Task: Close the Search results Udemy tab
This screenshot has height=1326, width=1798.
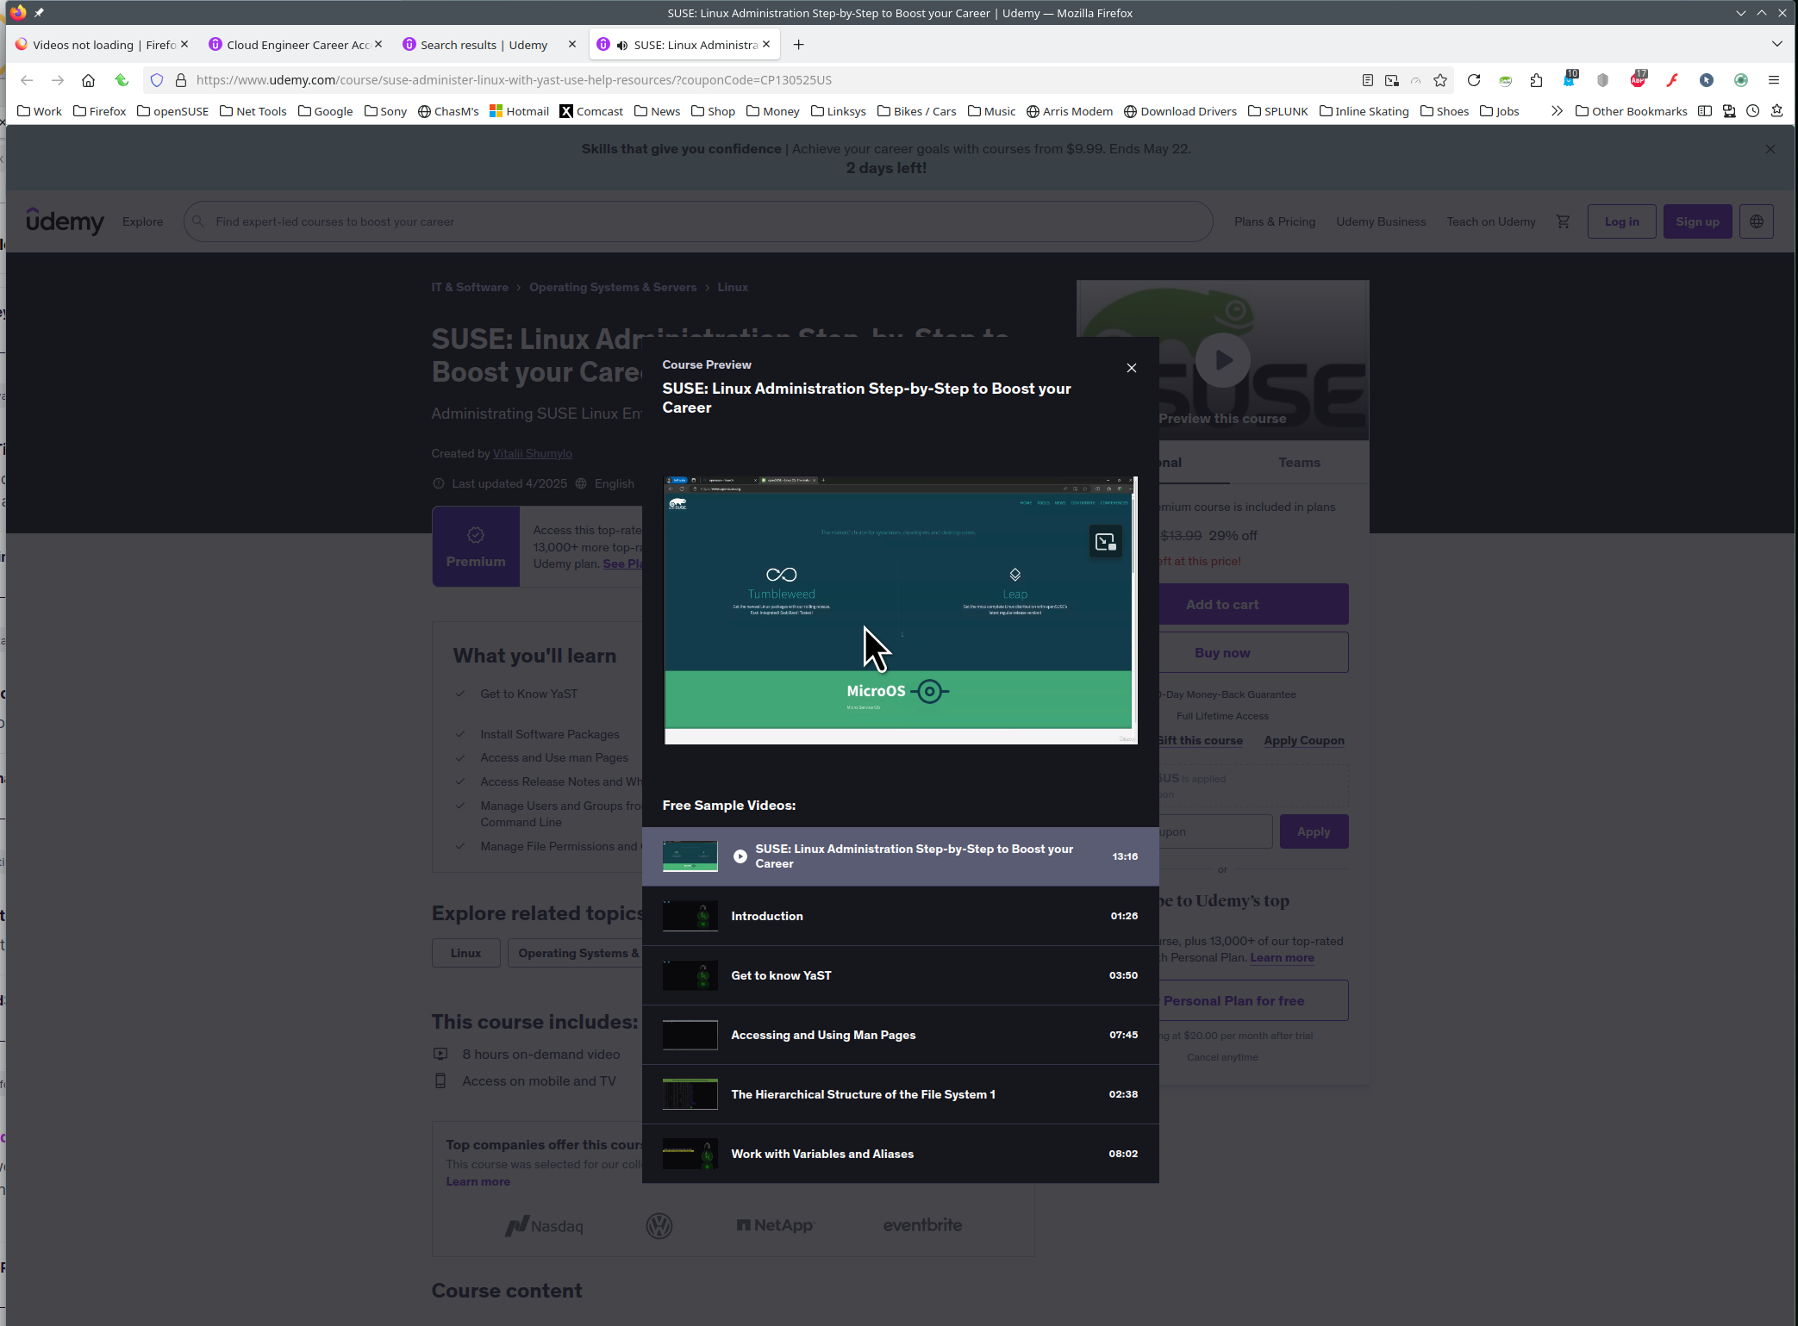Action: pyautogui.click(x=571, y=44)
